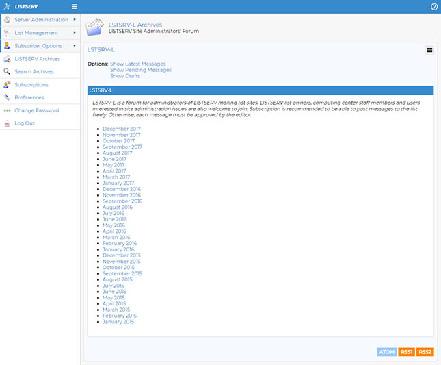Open March 2017 archive
The height and width of the screenshot is (365, 441).
116,177
